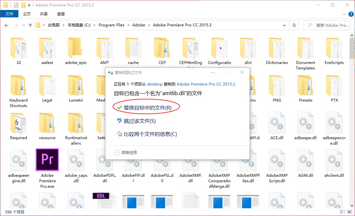
Task: Expand the chevron after Adobe in path
Action: click(149, 25)
